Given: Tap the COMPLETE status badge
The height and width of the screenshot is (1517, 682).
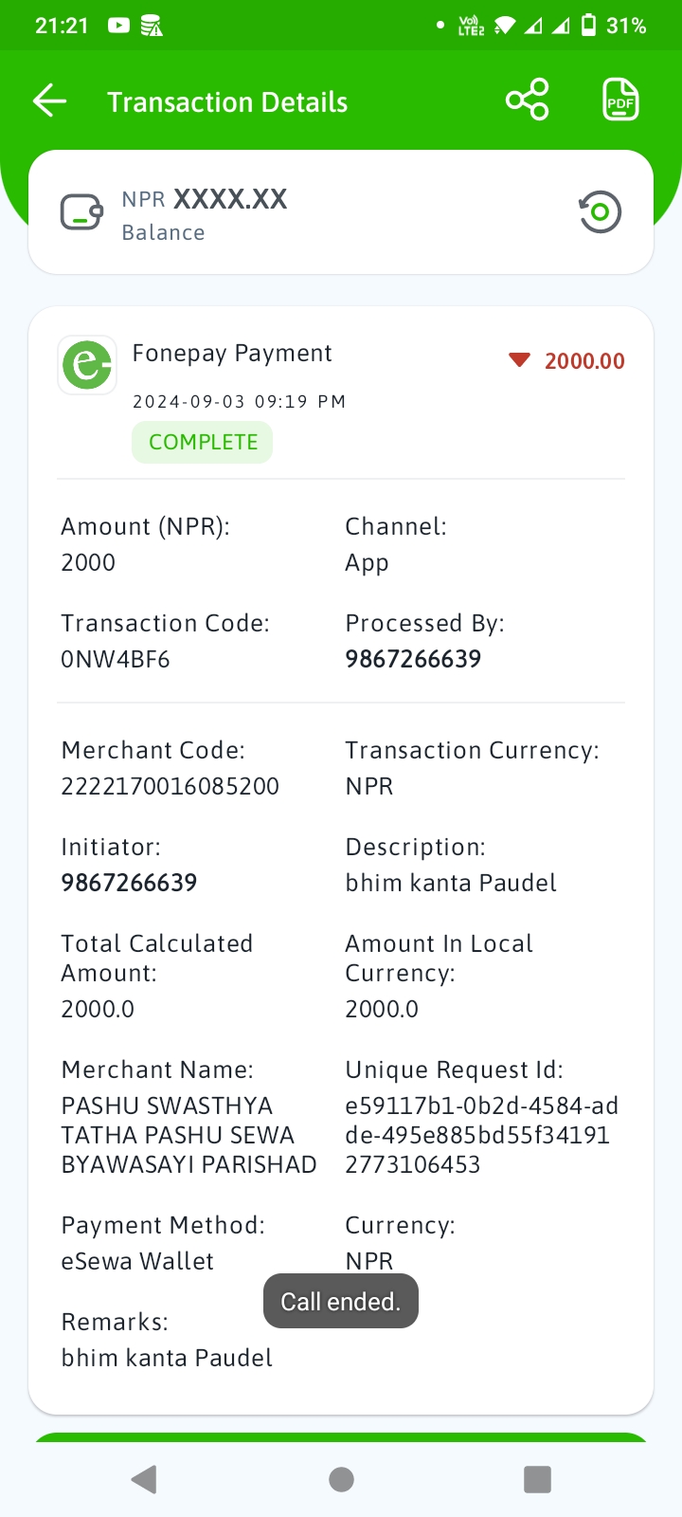Looking at the screenshot, I should [x=203, y=443].
